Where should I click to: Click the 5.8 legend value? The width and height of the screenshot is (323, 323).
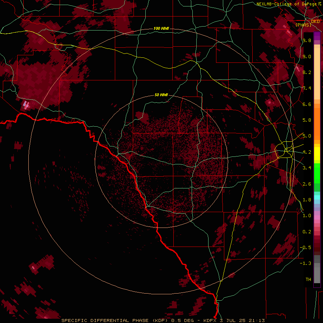(307, 120)
